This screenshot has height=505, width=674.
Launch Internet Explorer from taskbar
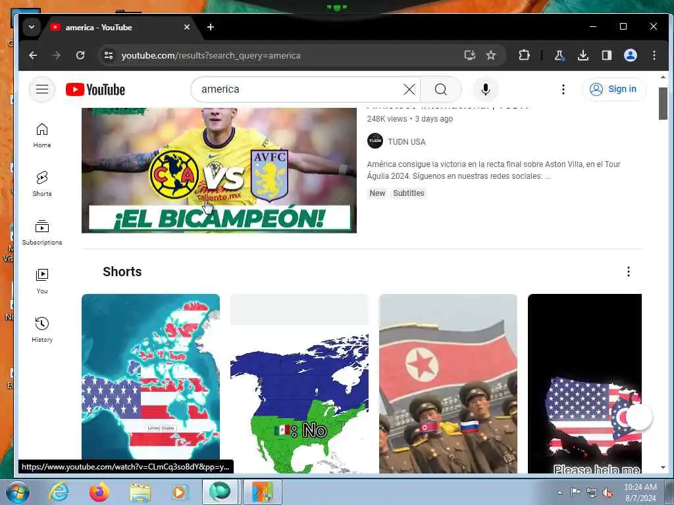point(59,492)
